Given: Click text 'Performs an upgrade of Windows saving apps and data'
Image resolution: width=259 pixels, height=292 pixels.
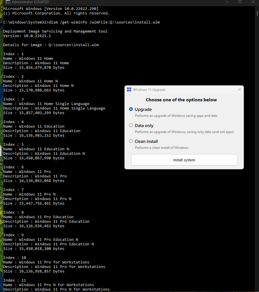Looking at the screenshot, I should point(176,116).
